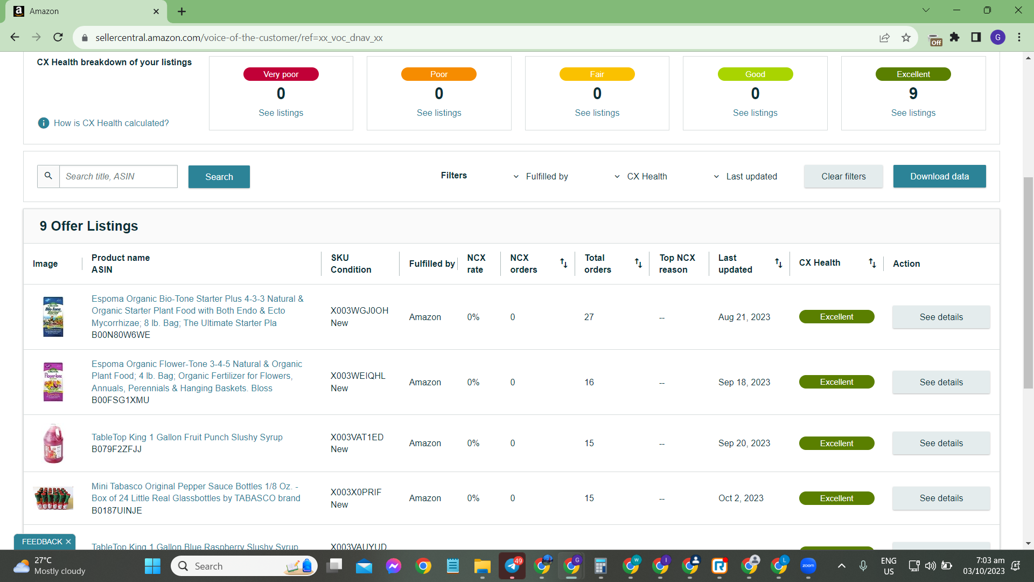Focus the Windows taskbar Search box
1034x582 pixels.
(244, 566)
